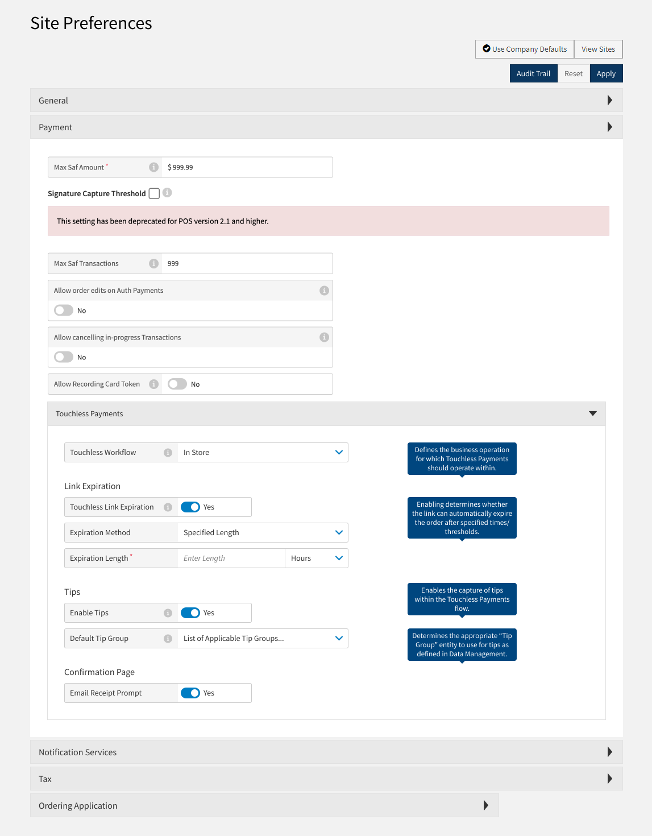Click the info icon beside Max Saf Transactions
The height and width of the screenshot is (836, 652).
[153, 263]
